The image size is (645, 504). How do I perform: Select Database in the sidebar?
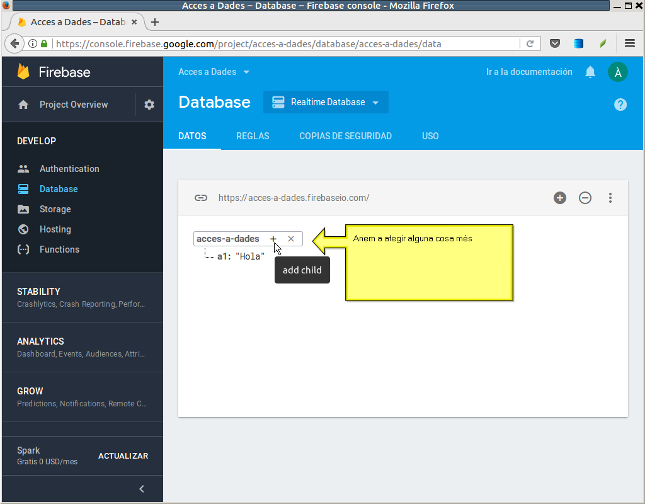(x=59, y=189)
